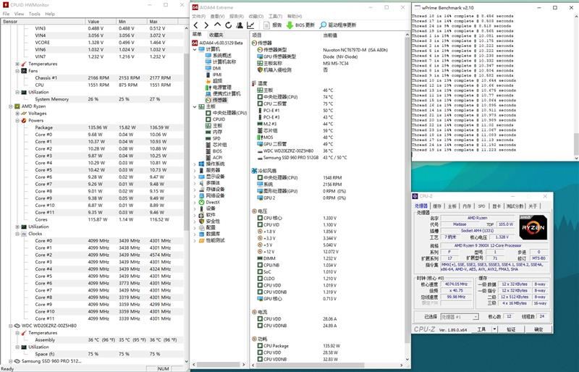Click the AIDA64 details pane horizontal scrollbar
Screen dimensions: 579x372
click(329, 365)
